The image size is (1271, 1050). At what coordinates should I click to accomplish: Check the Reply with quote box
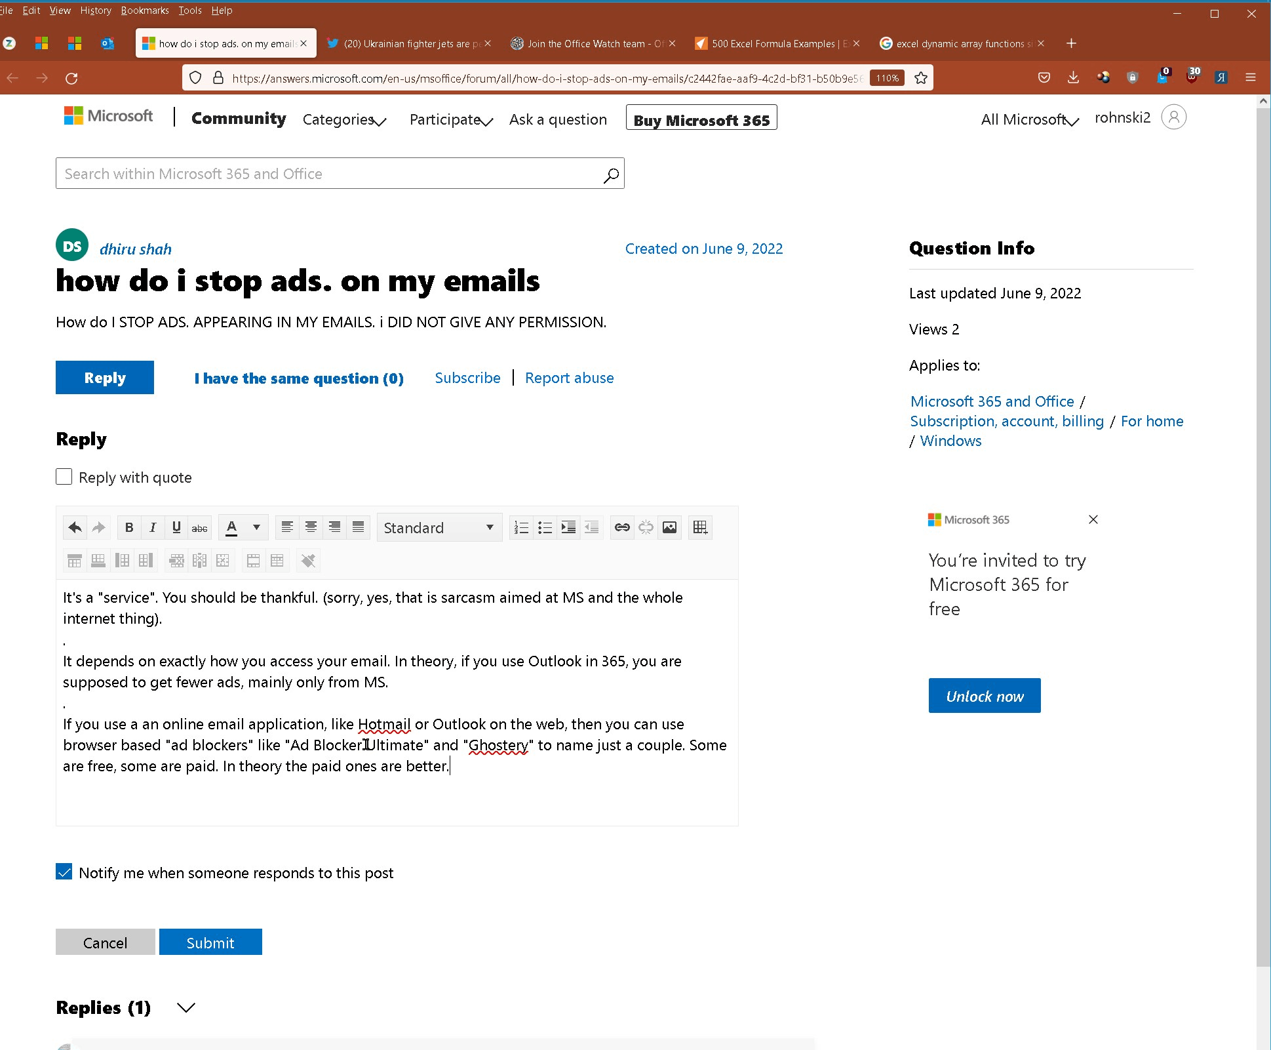coord(64,477)
